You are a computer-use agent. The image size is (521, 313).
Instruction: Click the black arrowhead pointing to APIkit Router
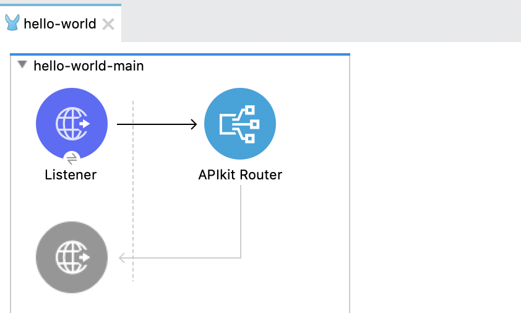click(192, 124)
